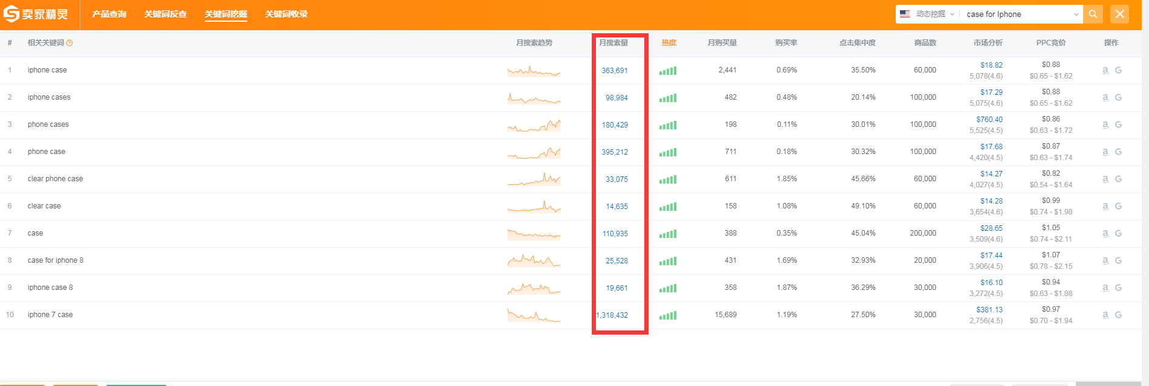Click the 'case for iphone 8' keyword text

(x=56, y=260)
